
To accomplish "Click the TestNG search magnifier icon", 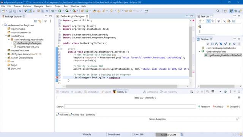I will click(x=208, y=92).
